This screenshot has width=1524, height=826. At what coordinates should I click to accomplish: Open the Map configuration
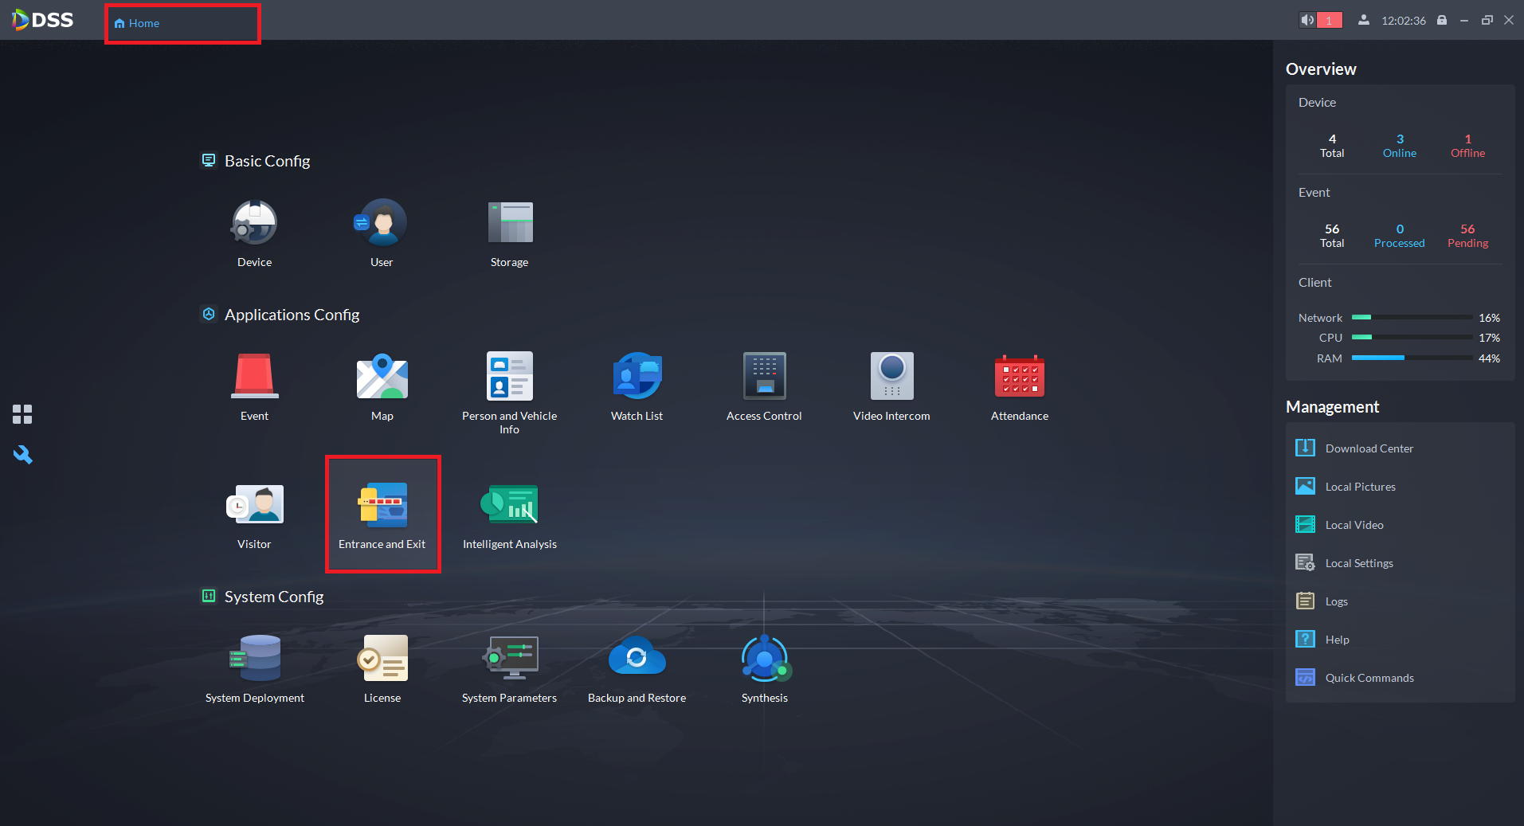(x=382, y=377)
